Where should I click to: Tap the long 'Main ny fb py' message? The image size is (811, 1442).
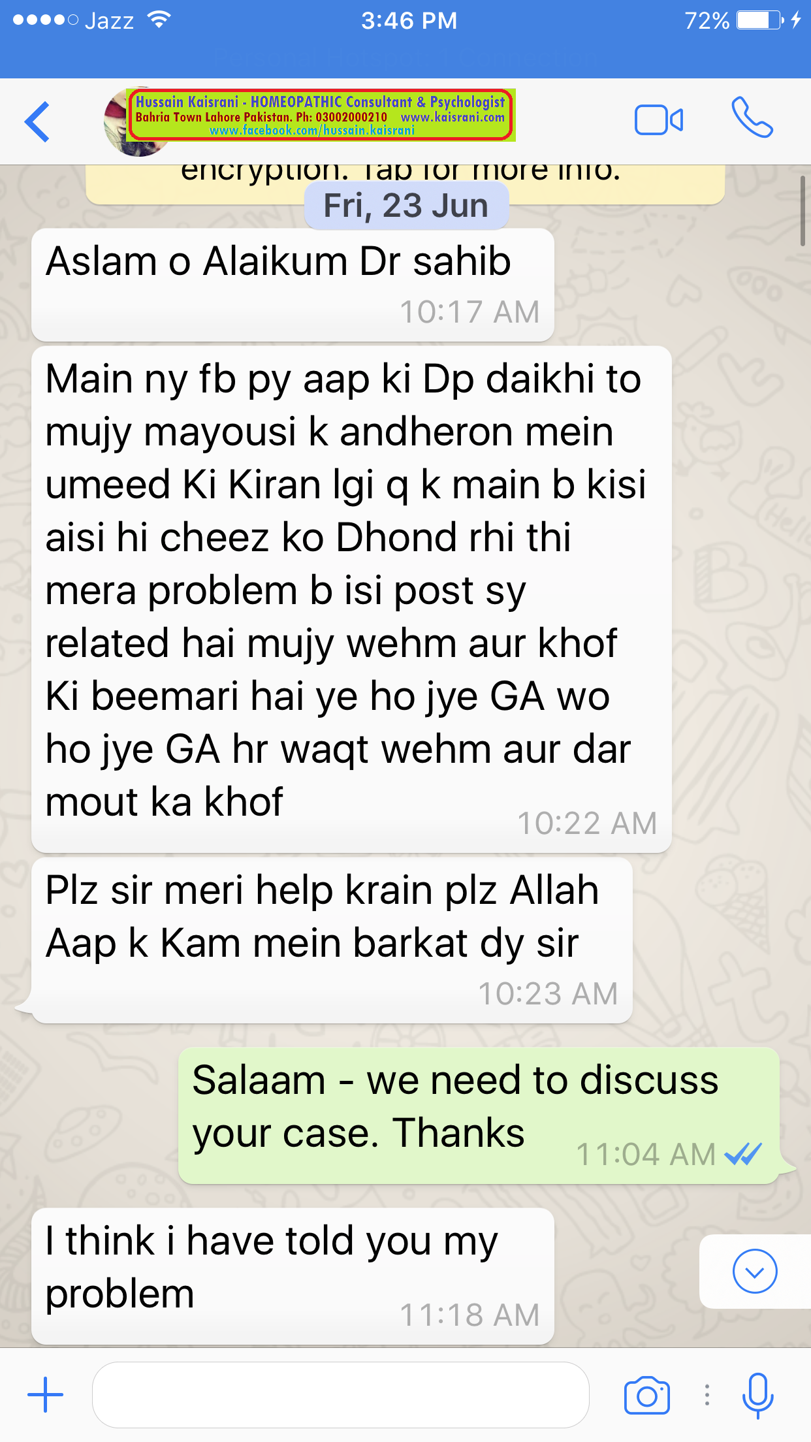351,599
